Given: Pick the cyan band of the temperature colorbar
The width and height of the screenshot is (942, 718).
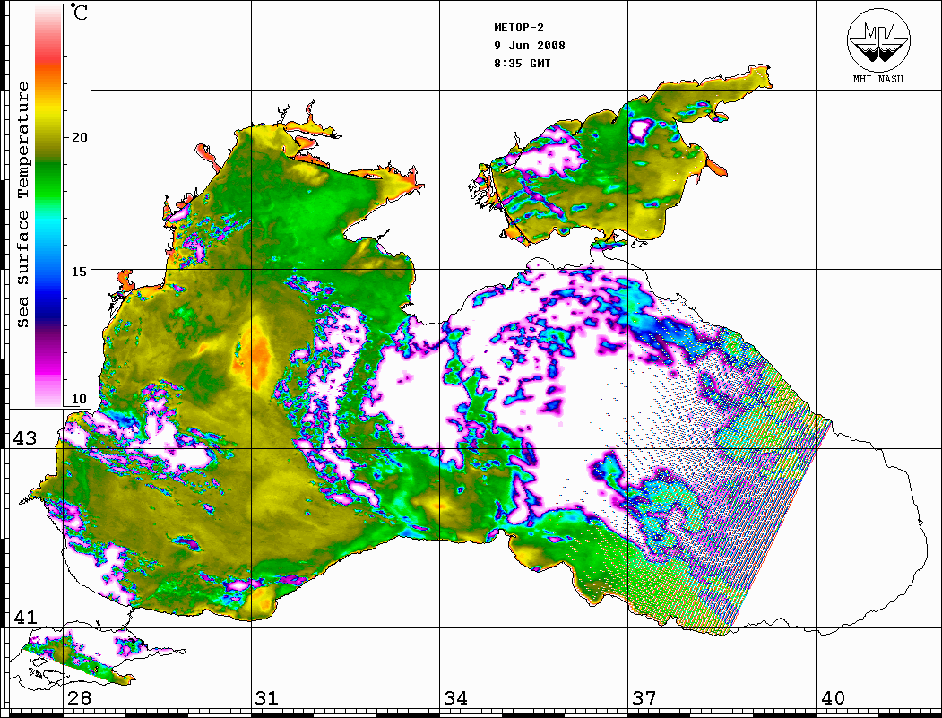Looking at the screenshot, I should (48, 222).
